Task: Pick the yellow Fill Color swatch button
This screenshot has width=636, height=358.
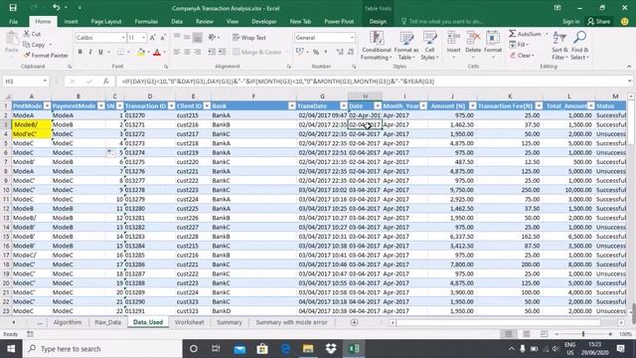Action: point(141,52)
